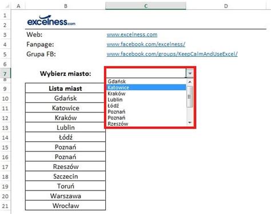Select row 21 header
This screenshot has width=271, height=214.
(5, 206)
